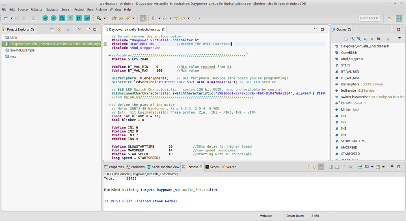Viewport: 406px width, 221px height.
Task: Click the Verify sketch checkmark icon
Action: tap(45, 18)
